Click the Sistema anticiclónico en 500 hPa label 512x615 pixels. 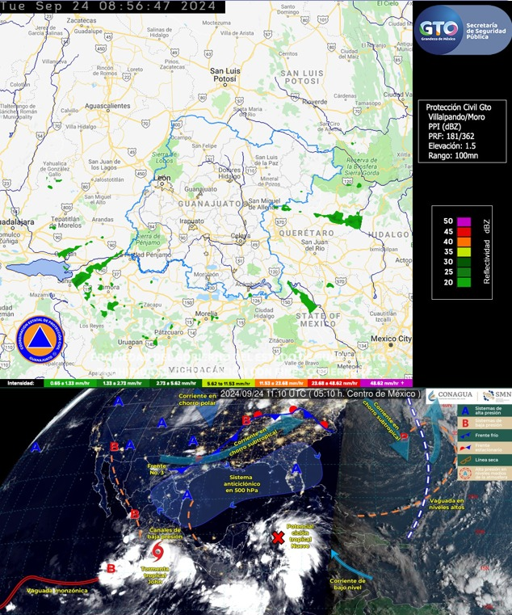pos(241,484)
